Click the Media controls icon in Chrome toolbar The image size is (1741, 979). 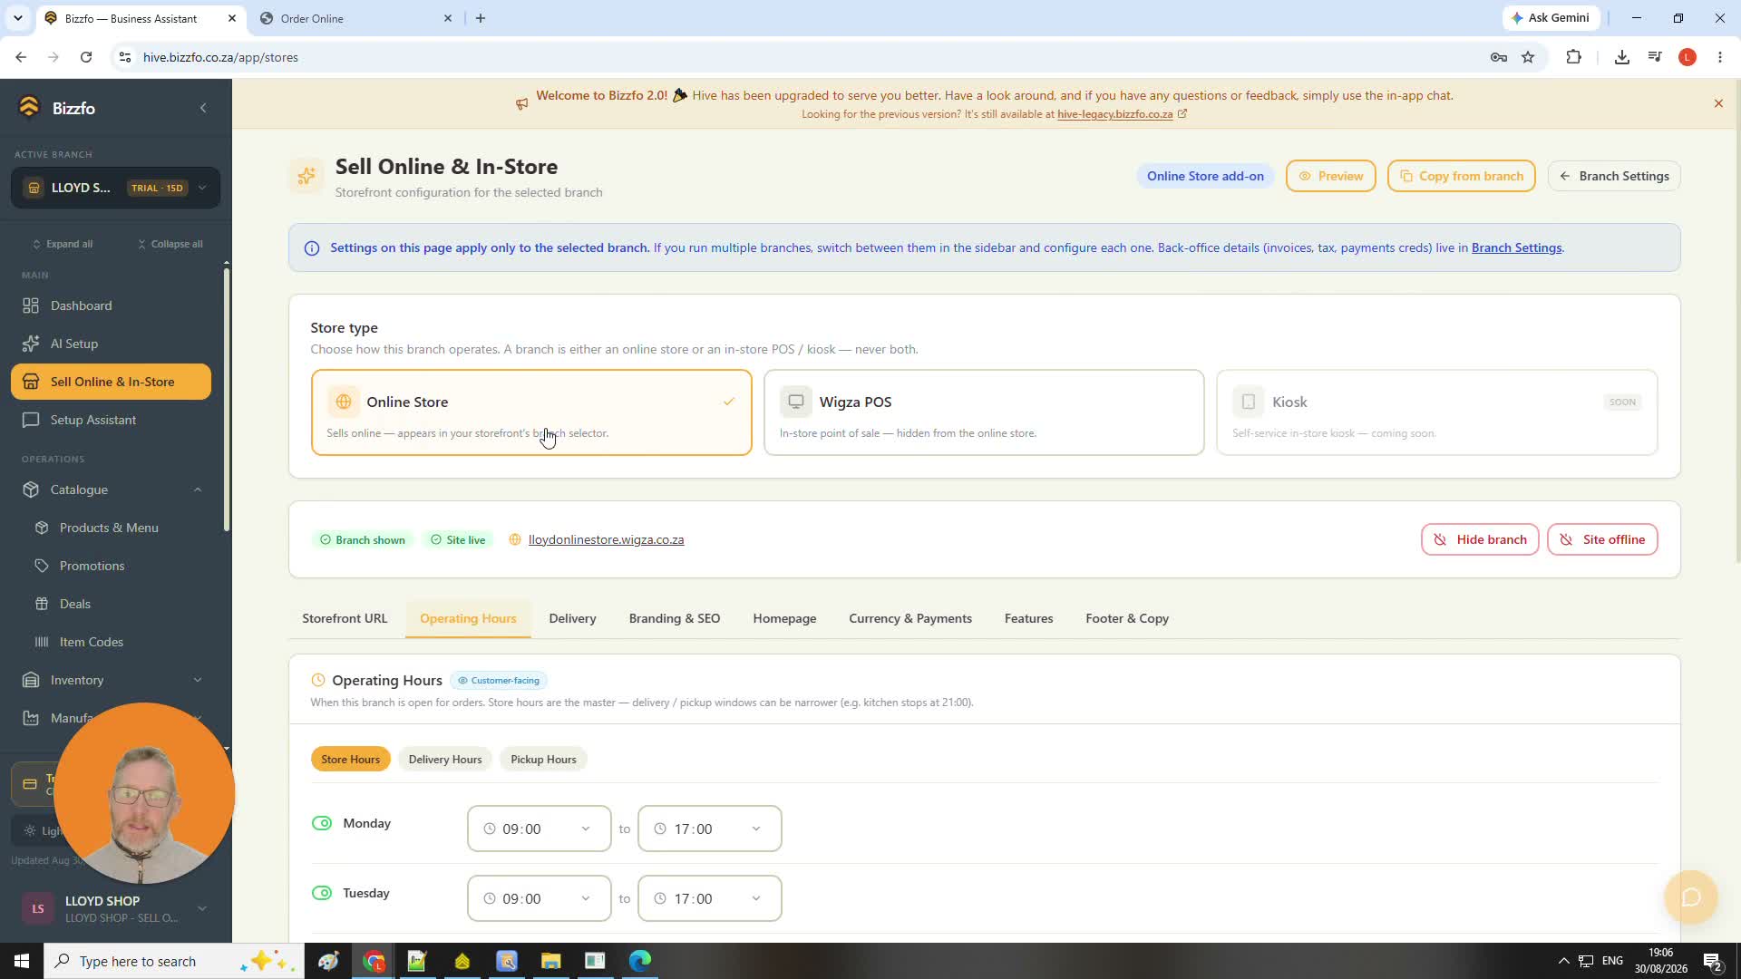coord(1655,57)
